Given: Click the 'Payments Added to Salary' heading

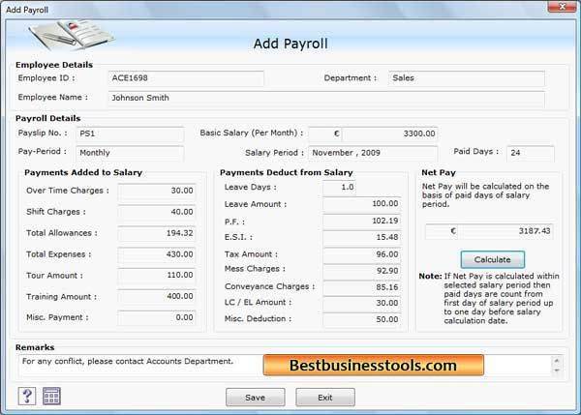Looking at the screenshot, I should point(83,172).
